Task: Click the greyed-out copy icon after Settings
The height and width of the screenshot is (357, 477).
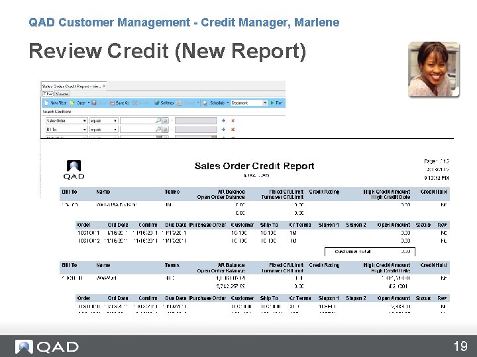Action: pyautogui.click(x=180, y=103)
